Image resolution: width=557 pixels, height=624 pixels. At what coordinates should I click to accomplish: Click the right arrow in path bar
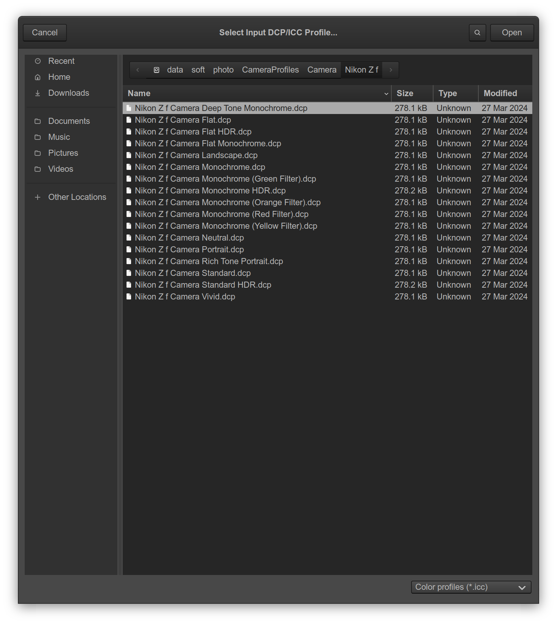tap(391, 70)
